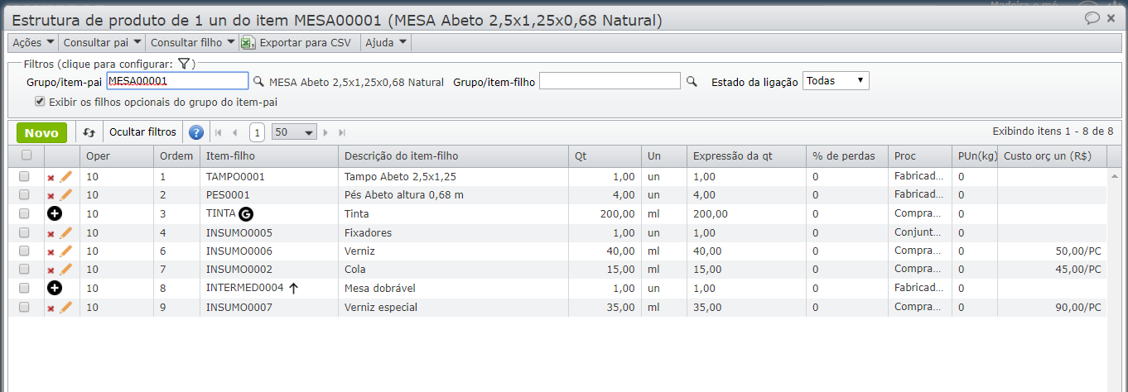Edit the TAMPO0001 row with pencil icon

pos(66,176)
